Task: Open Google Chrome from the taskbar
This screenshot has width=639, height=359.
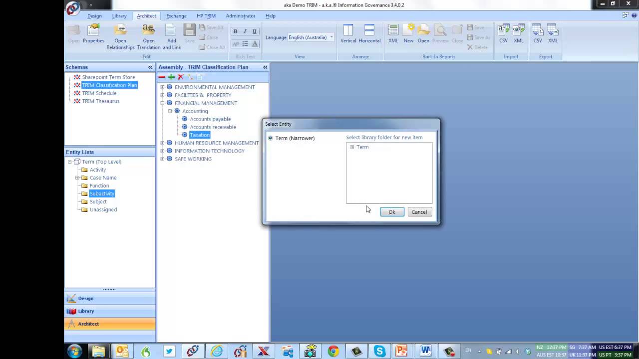Action: tap(333, 352)
